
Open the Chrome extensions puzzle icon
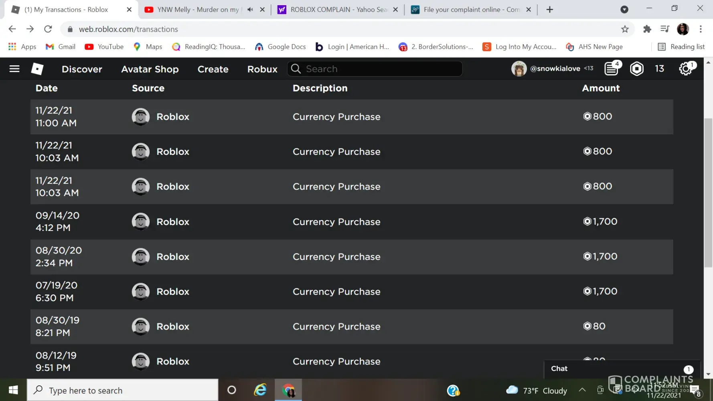(647, 29)
